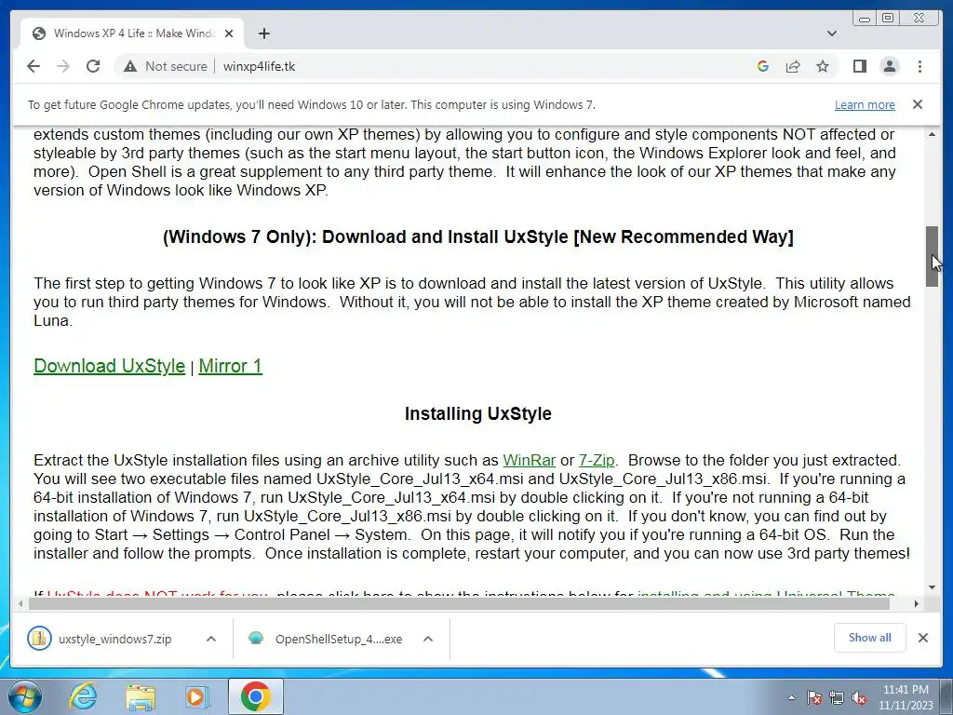Share this page icon
The width and height of the screenshot is (953, 715).
click(x=793, y=66)
